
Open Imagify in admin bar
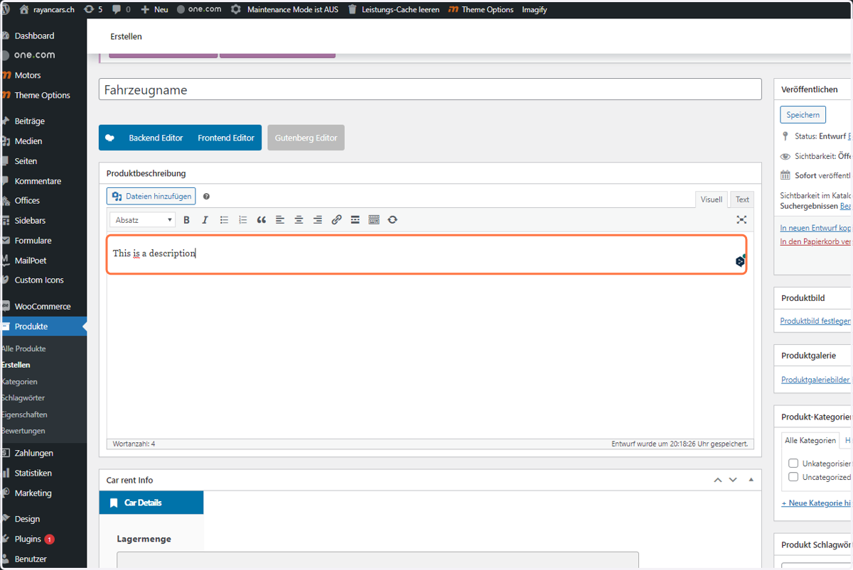tap(535, 9)
